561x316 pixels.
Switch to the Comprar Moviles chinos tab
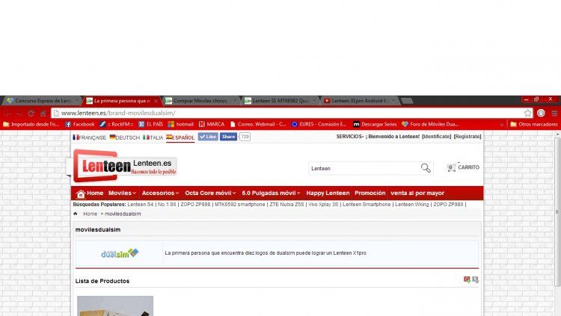point(200,101)
